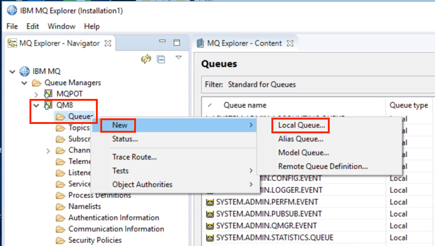The height and width of the screenshot is (246, 435).
Task: Choose Trace Route... in the context menu
Action: tap(174, 157)
